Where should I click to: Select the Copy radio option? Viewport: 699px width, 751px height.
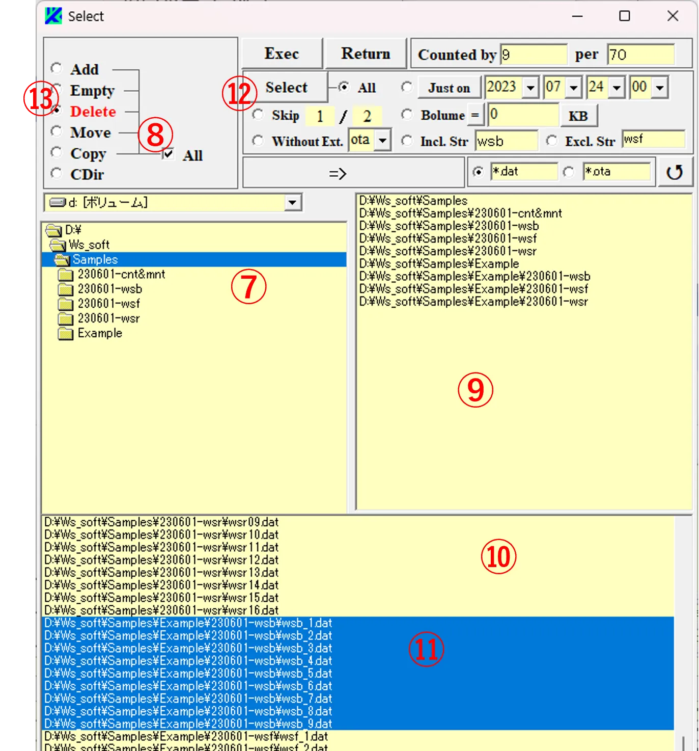click(x=57, y=152)
